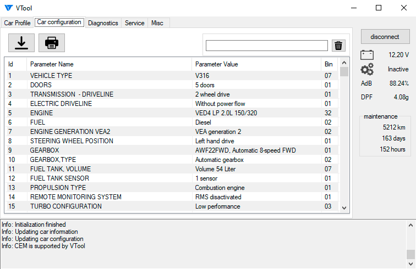This screenshot has width=416, height=269.
Task: Click the trash can clear-search icon
Action: (x=339, y=46)
